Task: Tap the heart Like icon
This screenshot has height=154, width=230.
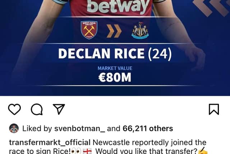Action: click(x=14, y=109)
